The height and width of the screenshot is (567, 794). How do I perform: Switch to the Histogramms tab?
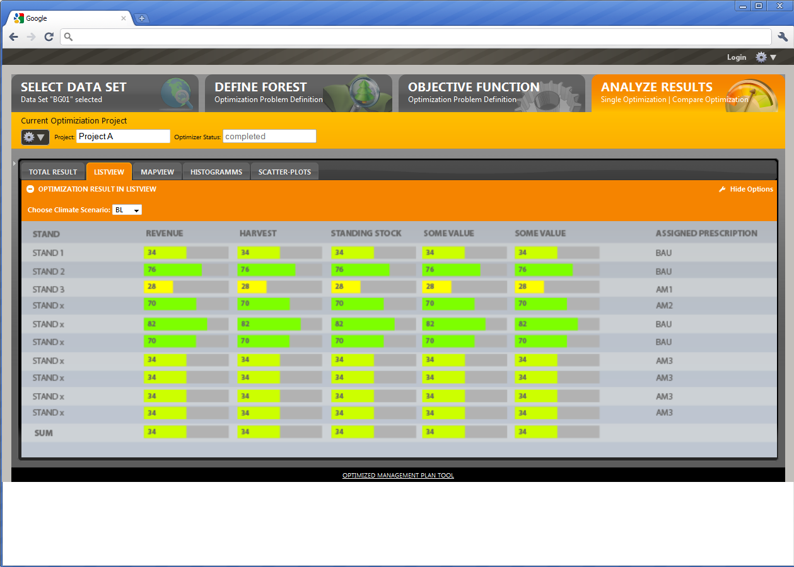coord(216,171)
